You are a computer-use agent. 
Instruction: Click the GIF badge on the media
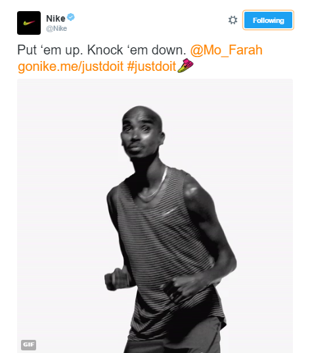pos(29,344)
